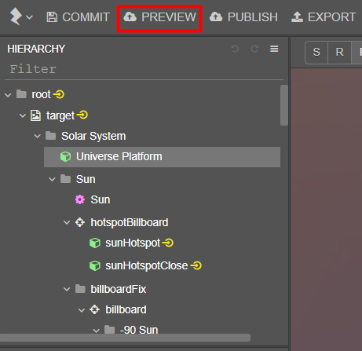
Task: Click the Hierarchy vertical scrollbar
Action: click(x=284, y=105)
